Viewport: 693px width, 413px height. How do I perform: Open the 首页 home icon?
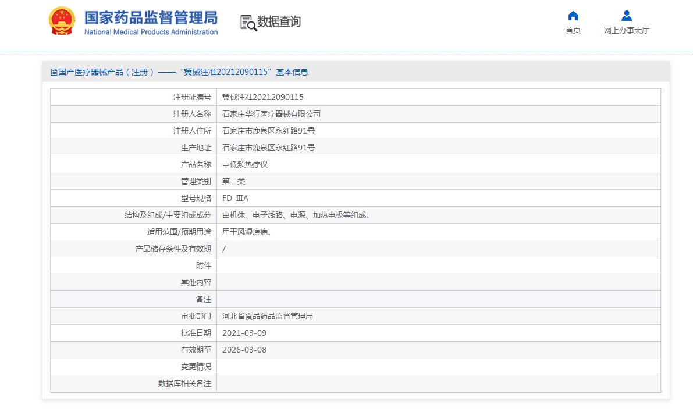(x=573, y=16)
